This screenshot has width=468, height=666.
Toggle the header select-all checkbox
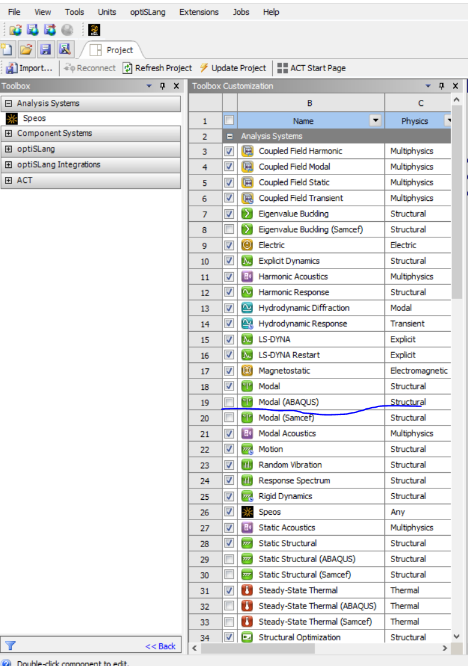(x=229, y=120)
